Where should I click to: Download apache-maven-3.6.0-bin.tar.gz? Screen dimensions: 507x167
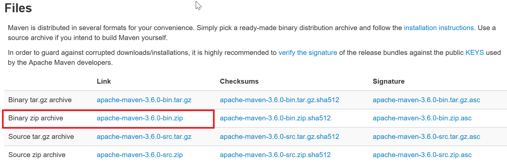144,100
